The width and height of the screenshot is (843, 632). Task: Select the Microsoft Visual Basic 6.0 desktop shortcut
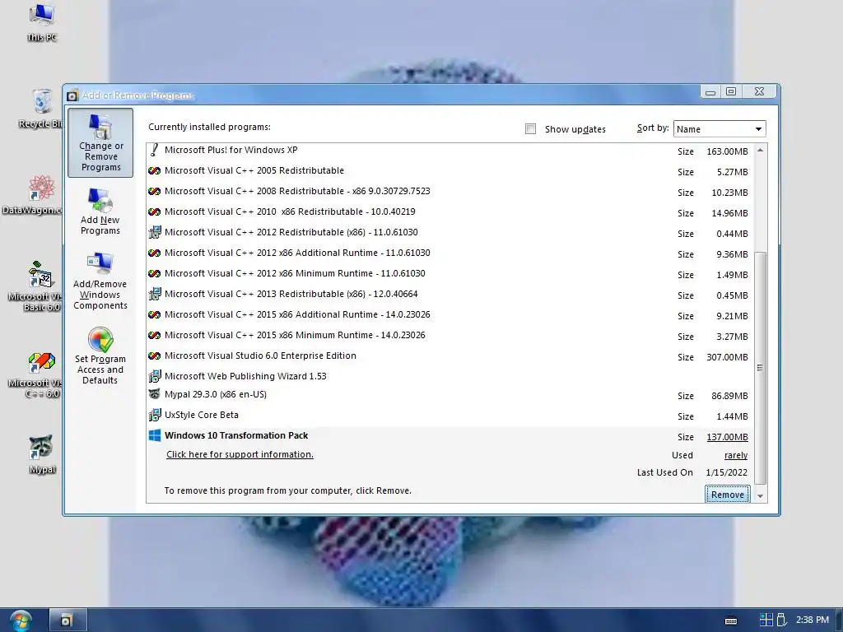pyautogui.click(x=35, y=286)
